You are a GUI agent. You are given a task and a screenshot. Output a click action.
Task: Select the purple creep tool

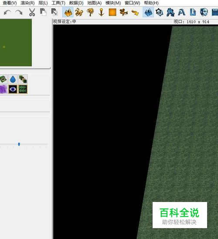coord(3,89)
